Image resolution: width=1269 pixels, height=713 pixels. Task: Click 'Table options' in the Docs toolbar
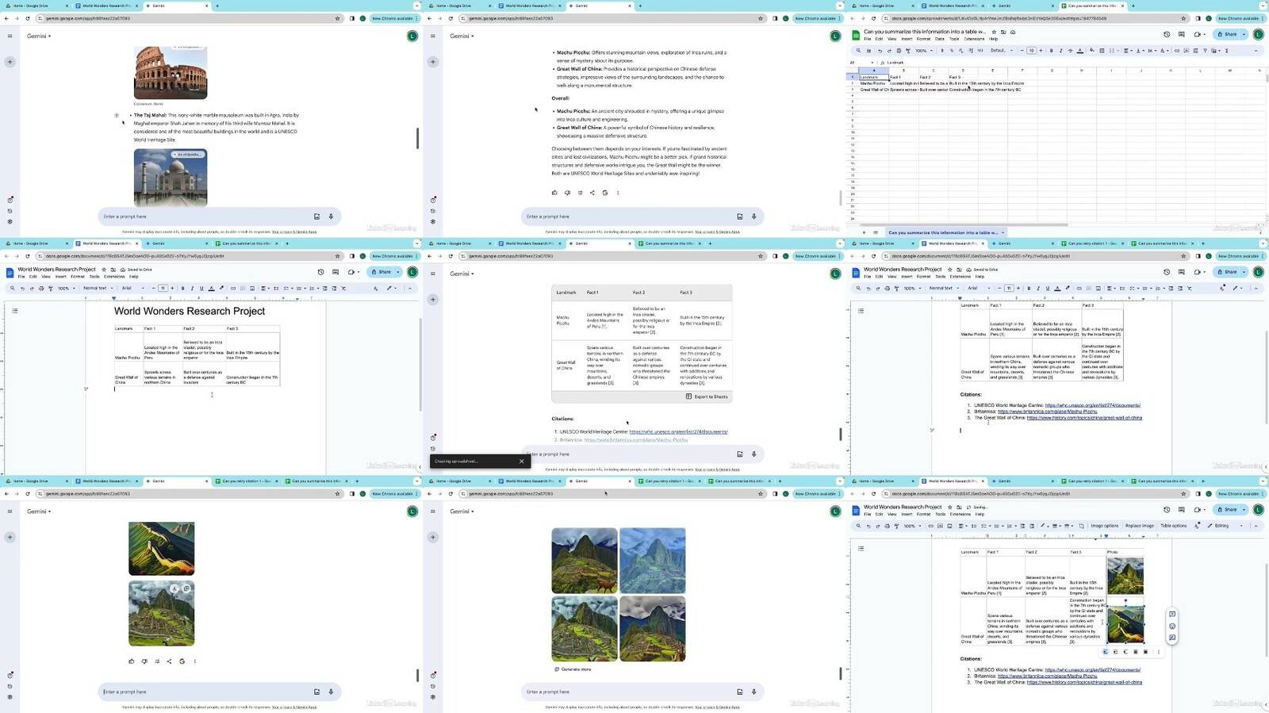pos(1174,526)
